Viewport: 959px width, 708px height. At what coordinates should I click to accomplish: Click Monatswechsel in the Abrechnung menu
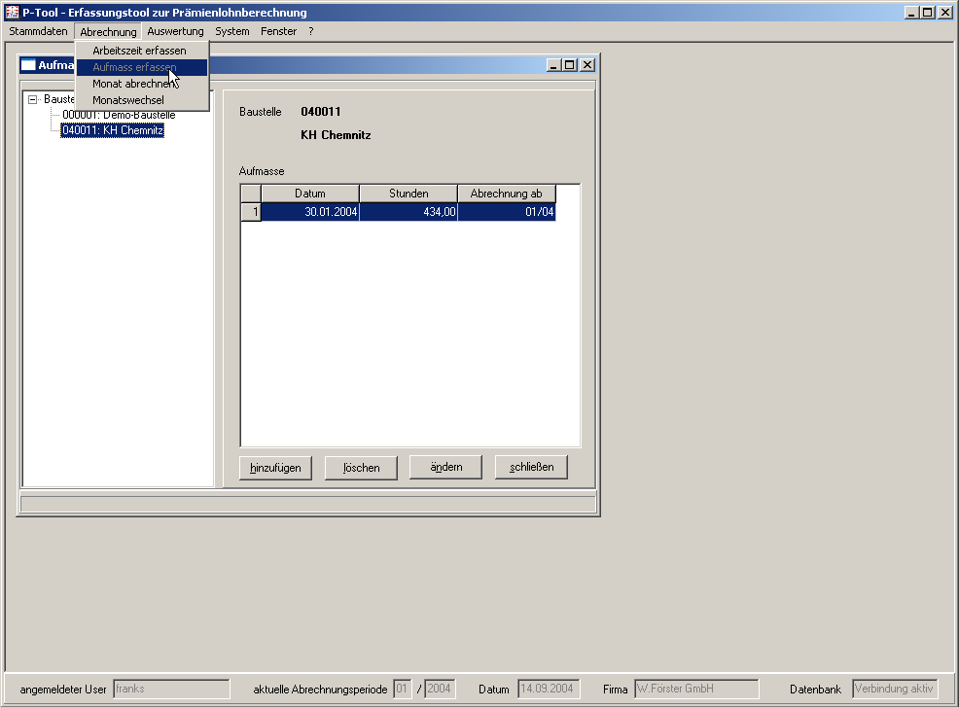point(127,100)
